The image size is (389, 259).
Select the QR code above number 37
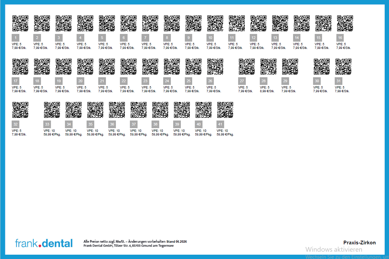(139, 110)
